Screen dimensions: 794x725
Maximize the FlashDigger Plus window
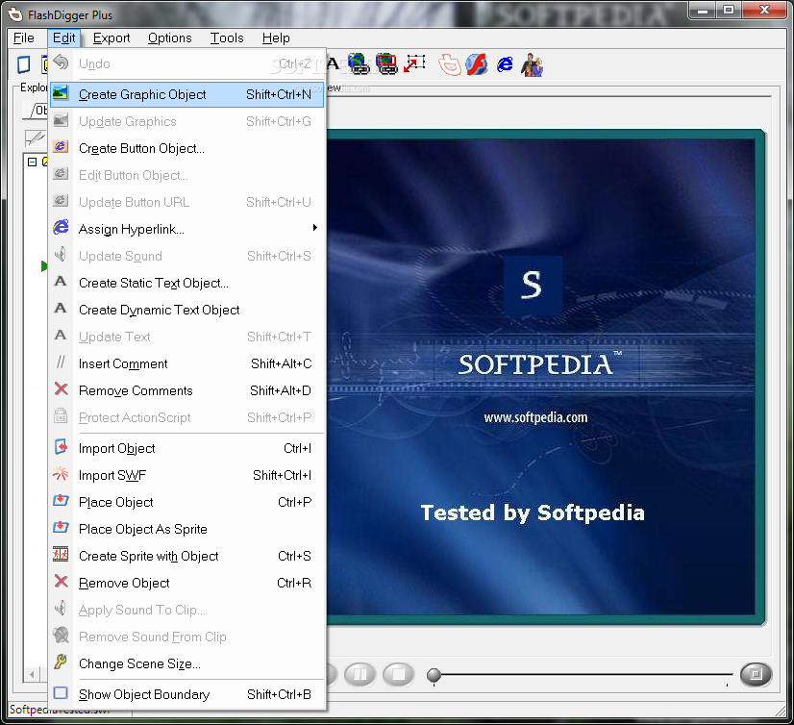click(x=729, y=11)
